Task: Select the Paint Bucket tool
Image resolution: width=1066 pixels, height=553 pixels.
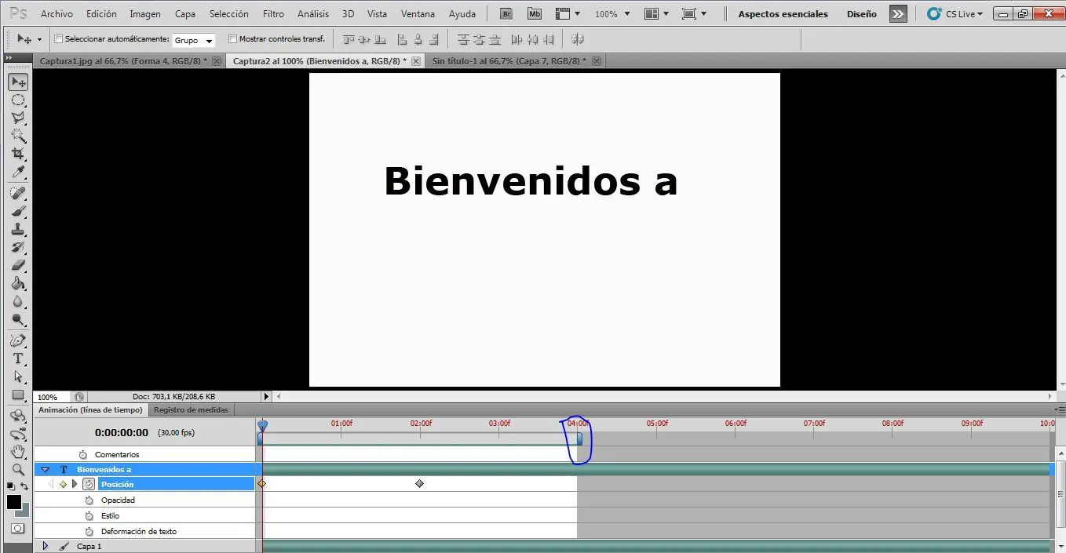Action: click(x=18, y=284)
